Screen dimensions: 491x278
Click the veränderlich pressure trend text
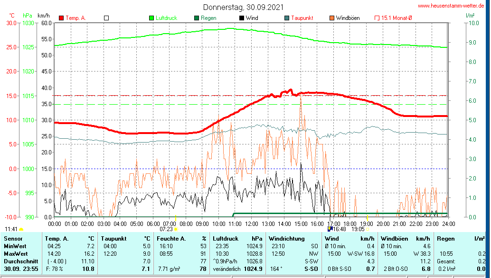tap(227, 269)
